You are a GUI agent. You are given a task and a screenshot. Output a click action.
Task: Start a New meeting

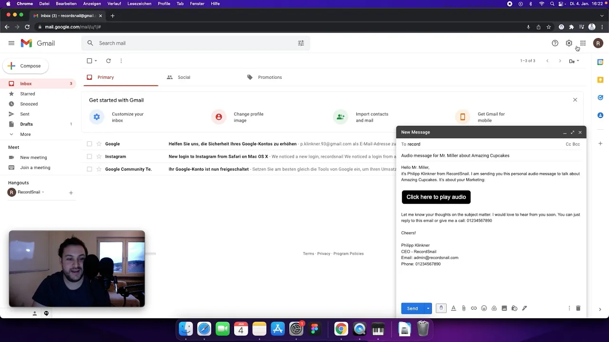(x=33, y=158)
